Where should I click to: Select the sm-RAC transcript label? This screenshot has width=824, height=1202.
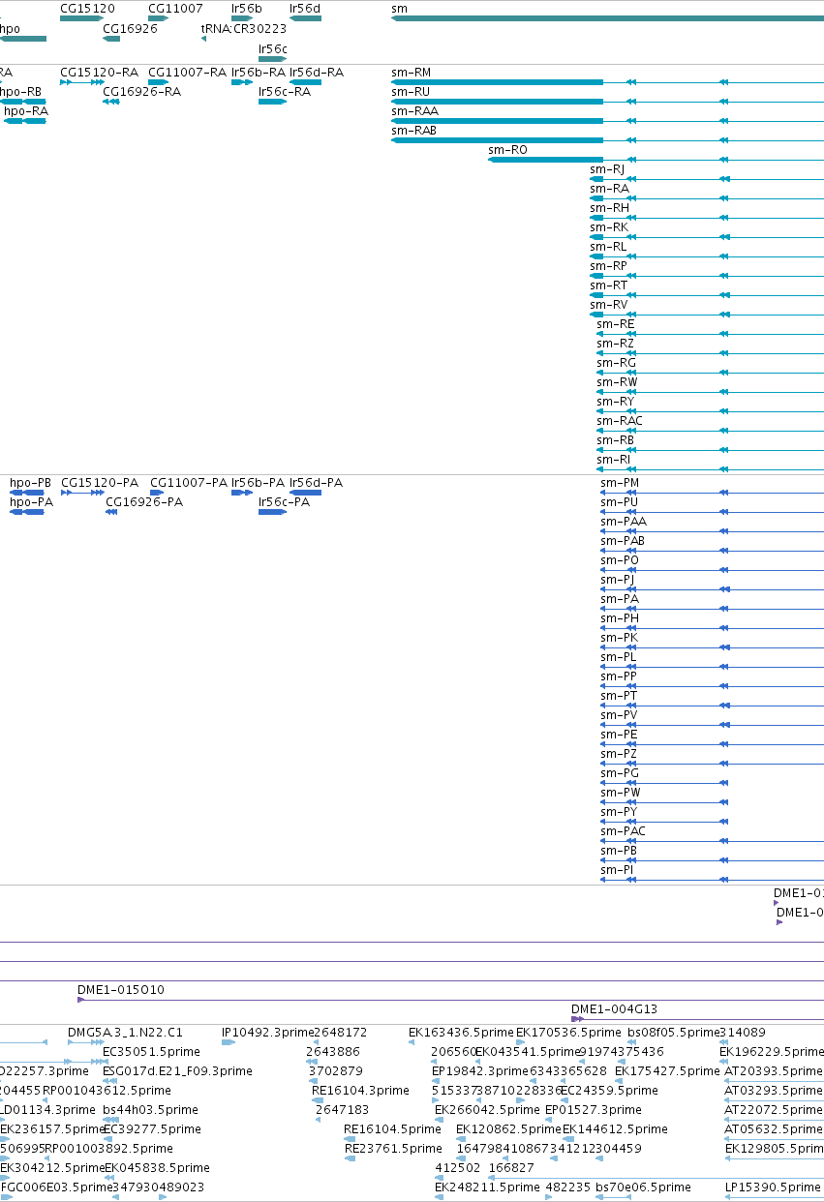click(x=619, y=421)
